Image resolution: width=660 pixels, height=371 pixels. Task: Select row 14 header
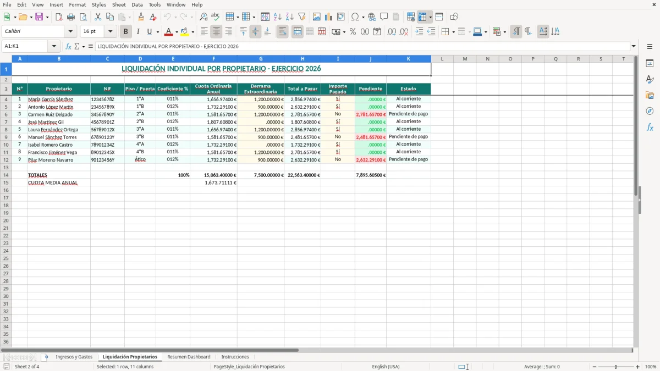point(5,175)
